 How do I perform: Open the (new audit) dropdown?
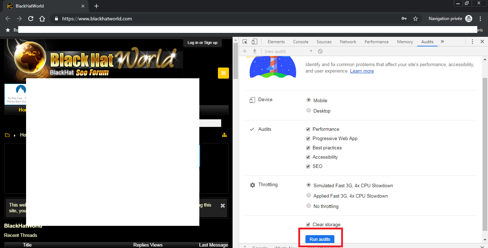pyautogui.click(x=289, y=51)
